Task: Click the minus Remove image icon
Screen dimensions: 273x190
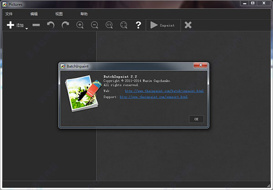Action: tap(36, 25)
